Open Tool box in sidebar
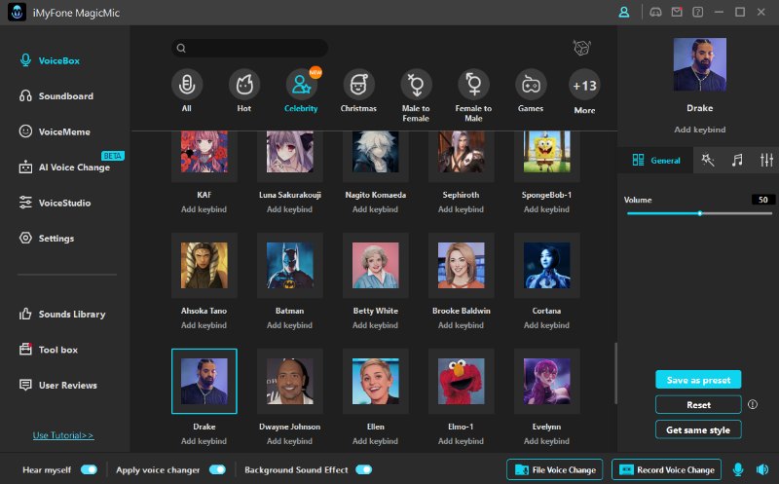The width and height of the screenshot is (779, 484). pos(49,350)
